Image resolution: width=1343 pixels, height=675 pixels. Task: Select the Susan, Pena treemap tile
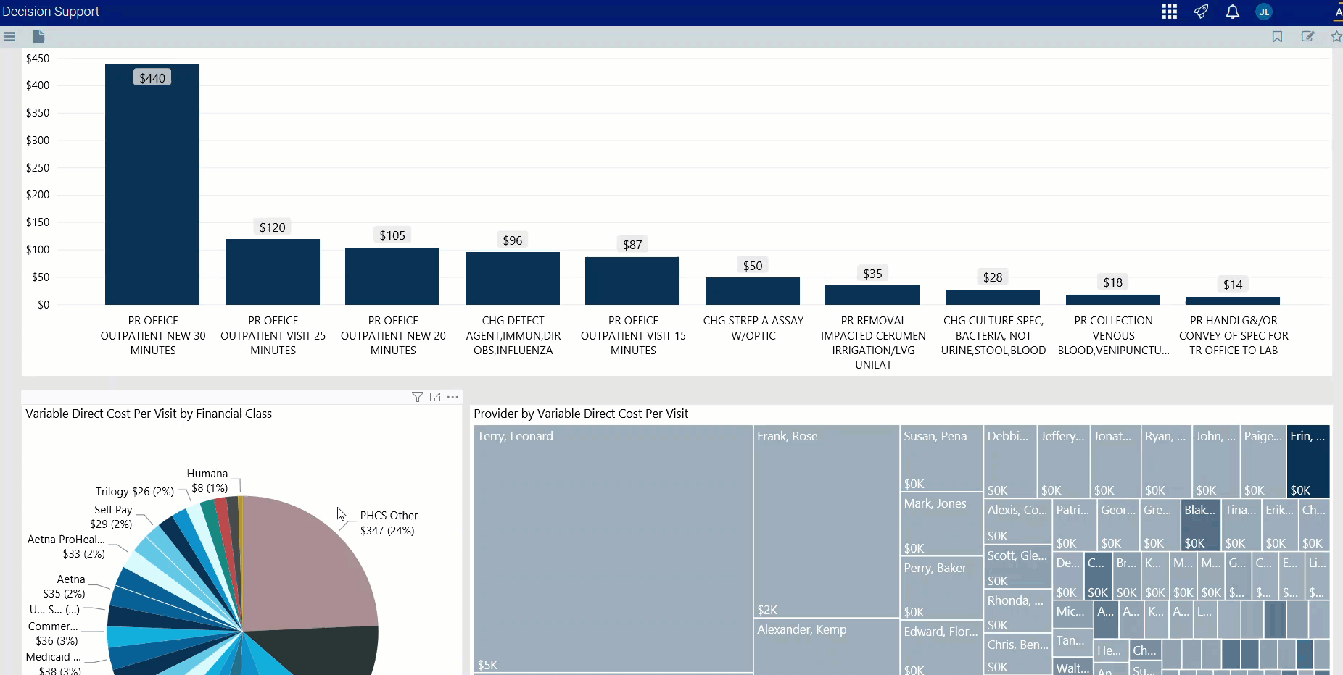941,458
